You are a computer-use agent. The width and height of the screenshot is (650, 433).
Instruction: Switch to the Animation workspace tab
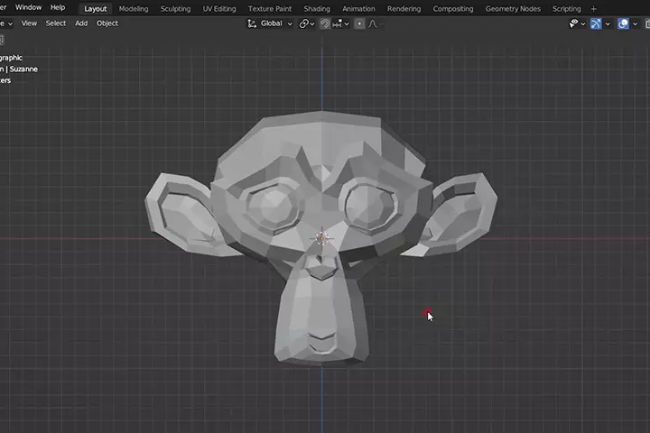click(x=358, y=9)
